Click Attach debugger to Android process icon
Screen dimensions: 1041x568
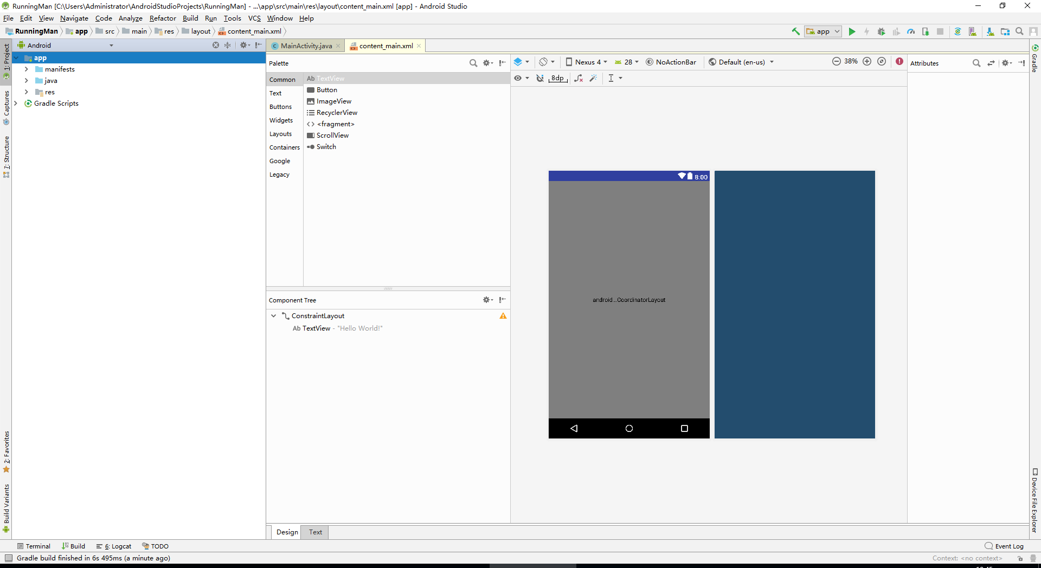(926, 31)
